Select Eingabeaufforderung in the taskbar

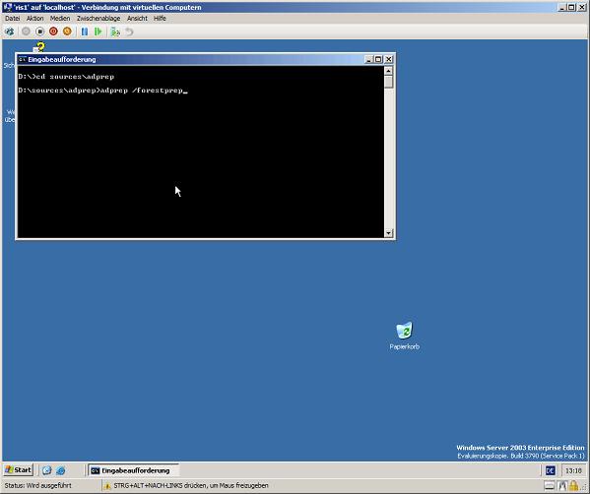click(x=133, y=470)
